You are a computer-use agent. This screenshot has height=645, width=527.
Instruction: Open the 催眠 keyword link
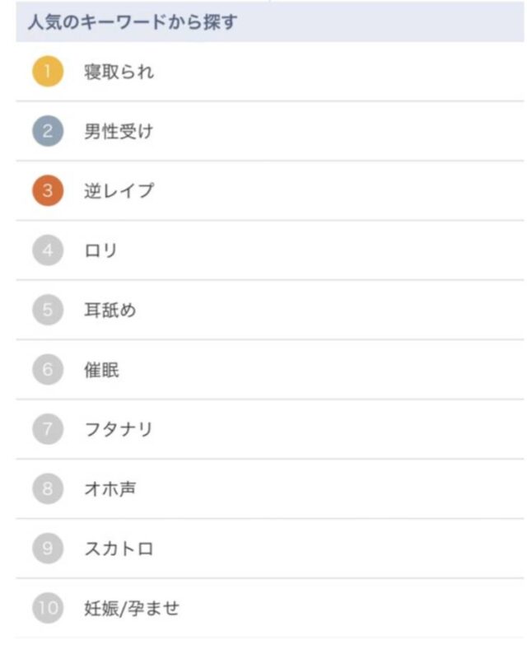point(101,370)
